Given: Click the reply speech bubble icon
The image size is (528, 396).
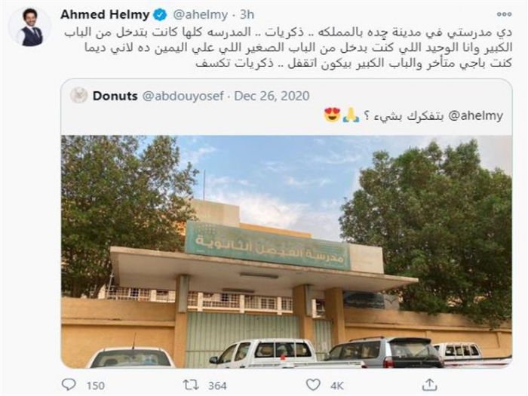Looking at the screenshot, I should pos(69,384).
